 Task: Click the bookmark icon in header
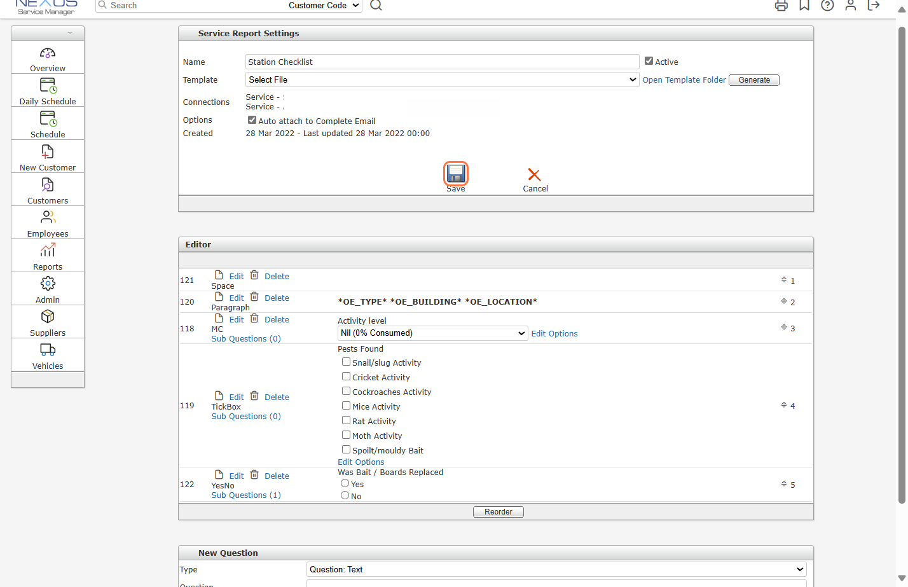click(x=804, y=5)
